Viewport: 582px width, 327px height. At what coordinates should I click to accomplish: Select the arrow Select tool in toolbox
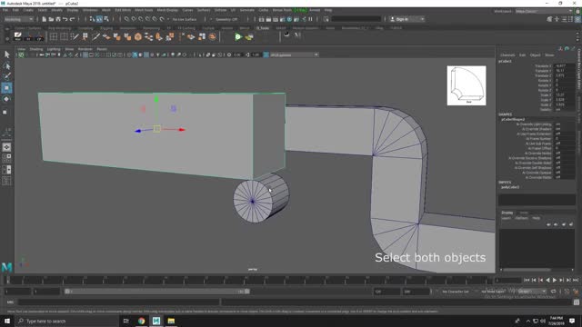tap(6, 54)
